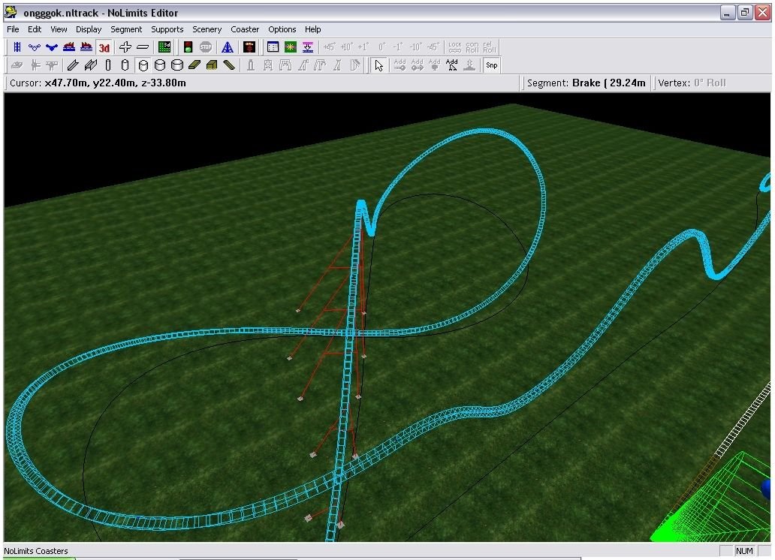This screenshot has height=560, width=775.
Task: Reset roll to 0°
Action: (x=381, y=47)
